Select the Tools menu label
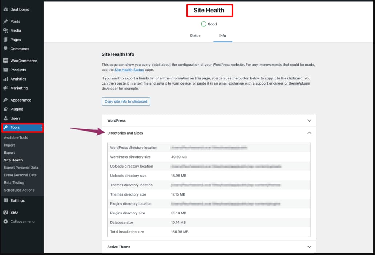 [15, 127]
